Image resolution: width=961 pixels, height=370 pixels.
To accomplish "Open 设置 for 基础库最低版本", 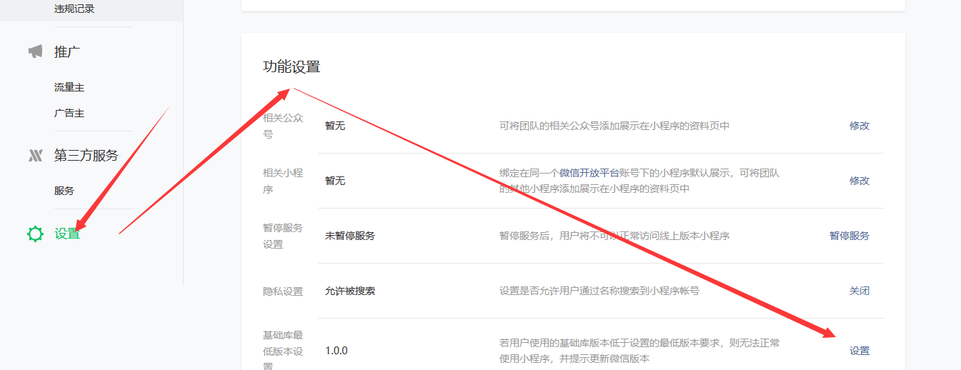I will pyautogui.click(x=859, y=351).
